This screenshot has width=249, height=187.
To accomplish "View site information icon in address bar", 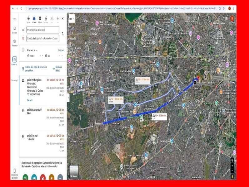I will tap(27, 8).
